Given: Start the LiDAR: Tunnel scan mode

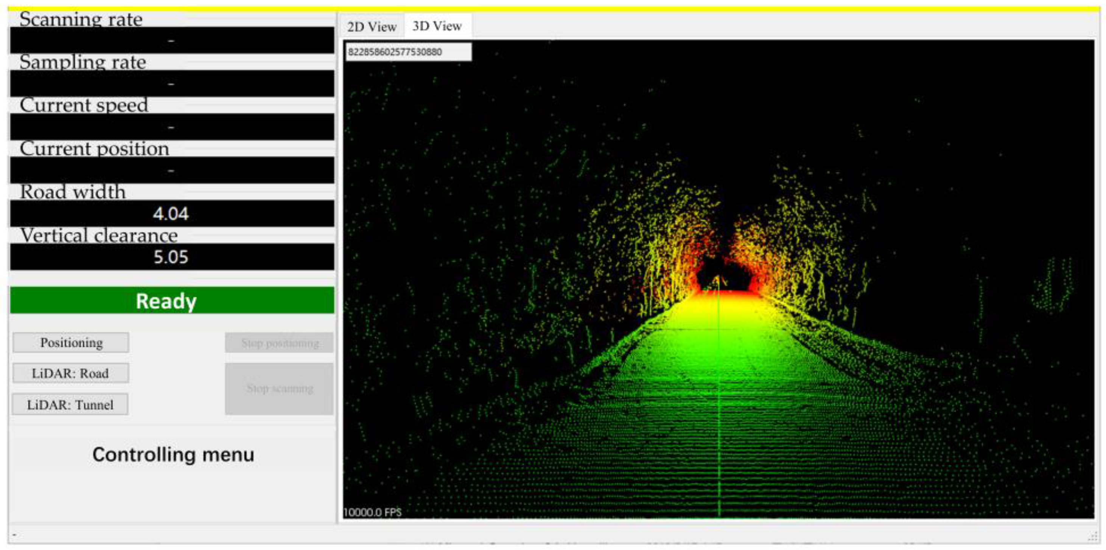Looking at the screenshot, I should coord(70,404).
